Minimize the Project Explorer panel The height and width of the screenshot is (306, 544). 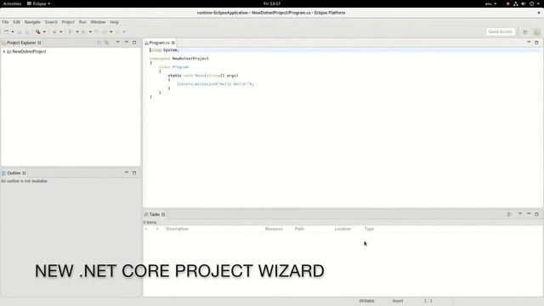127,42
